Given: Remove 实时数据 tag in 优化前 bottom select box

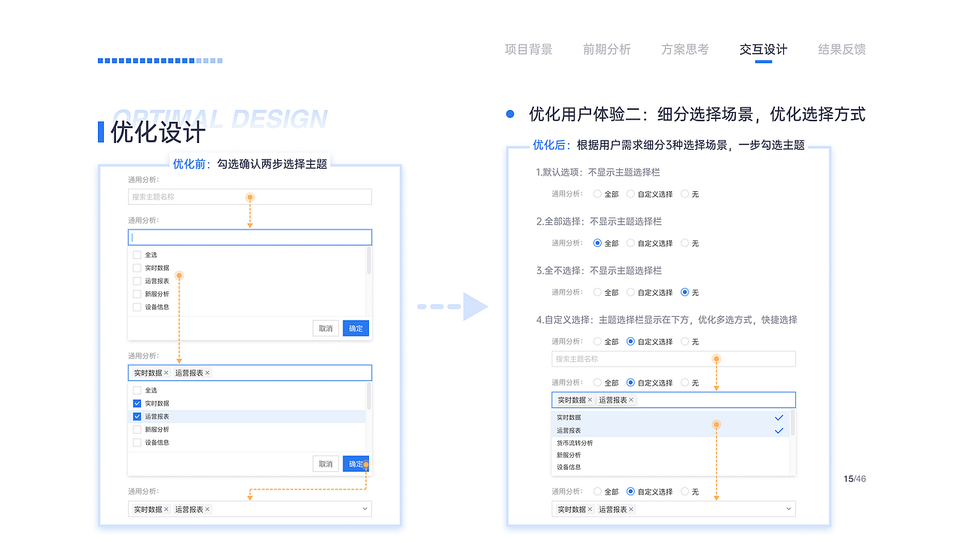Looking at the screenshot, I should click(x=166, y=510).
